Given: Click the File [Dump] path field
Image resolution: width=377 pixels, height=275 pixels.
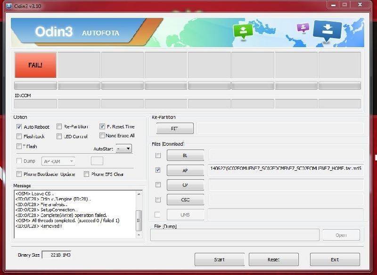Looking at the screenshot, I should [x=235, y=235].
